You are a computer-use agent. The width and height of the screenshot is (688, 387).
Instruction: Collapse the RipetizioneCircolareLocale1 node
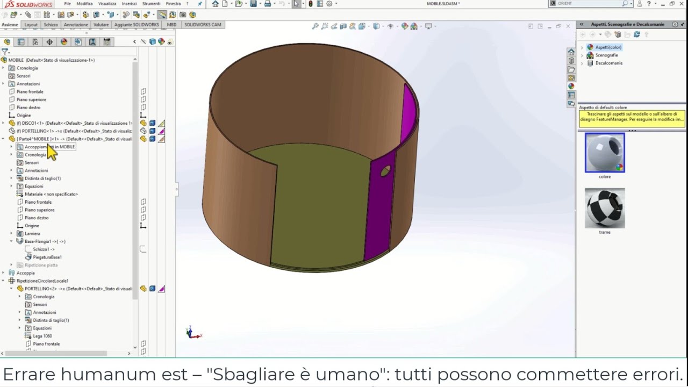tap(3, 281)
